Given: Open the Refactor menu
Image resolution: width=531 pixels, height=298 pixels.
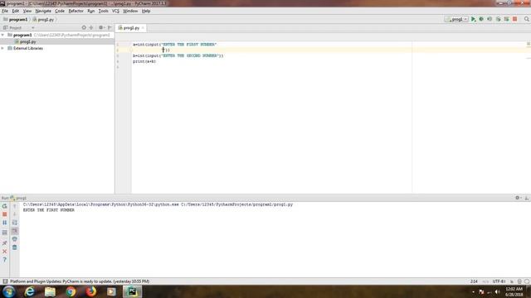Looking at the screenshot, I should [76, 11].
